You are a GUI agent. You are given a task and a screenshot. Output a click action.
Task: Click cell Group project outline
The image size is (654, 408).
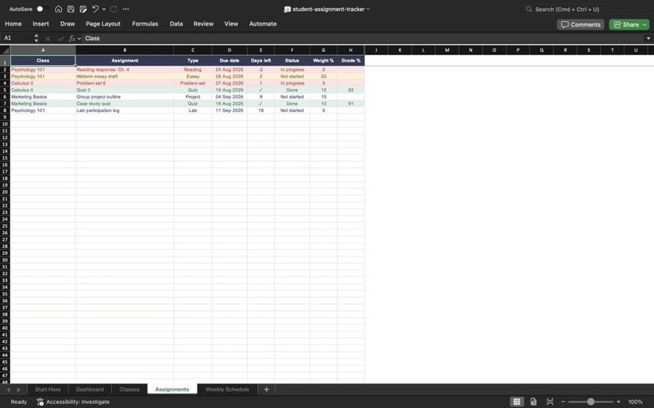coord(124,96)
